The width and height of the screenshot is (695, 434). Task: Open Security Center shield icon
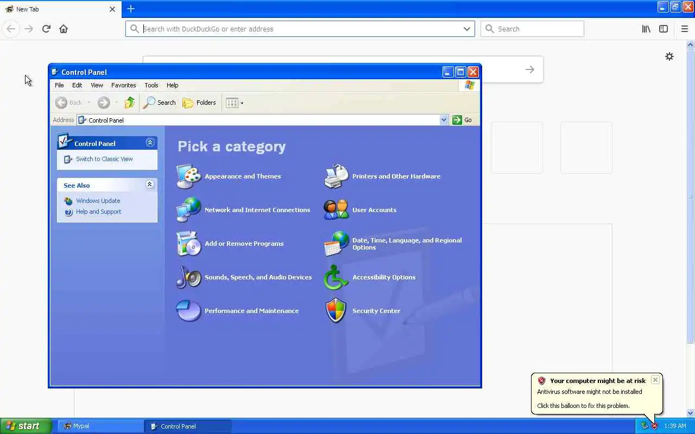[336, 311]
